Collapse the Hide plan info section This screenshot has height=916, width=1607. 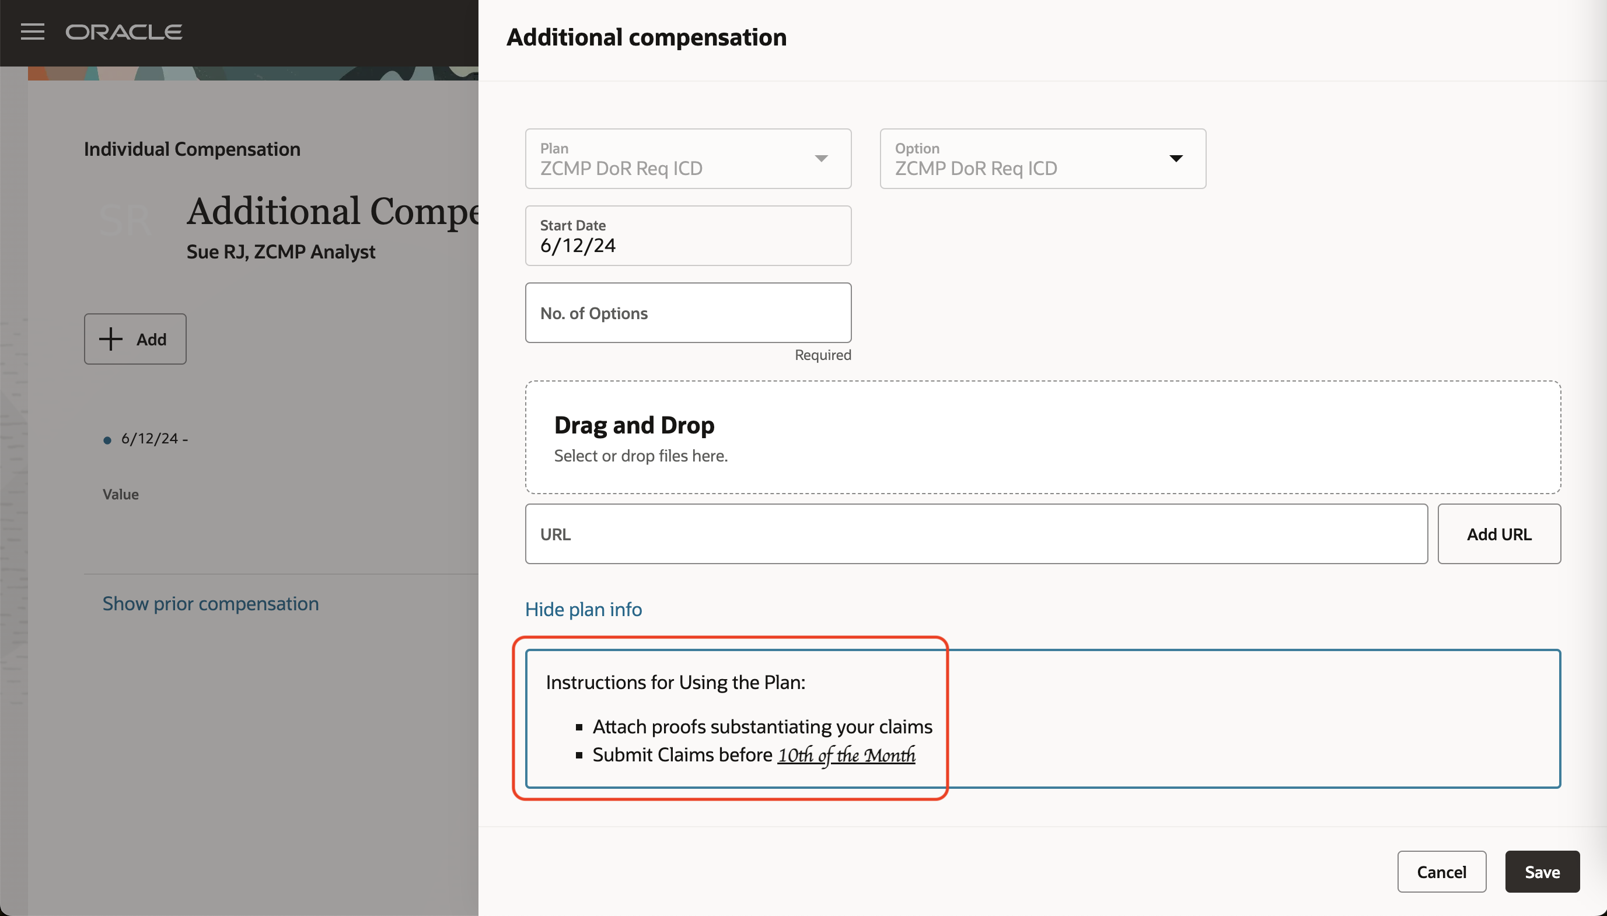(x=583, y=608)
